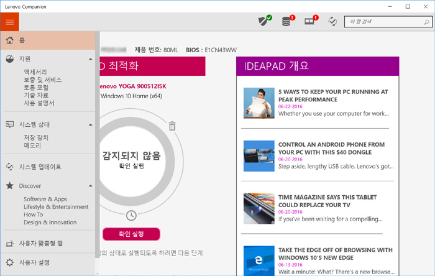Open thumbnail of woman reading paper
This screenshot has height=276, width=435.
coord(259,103)
